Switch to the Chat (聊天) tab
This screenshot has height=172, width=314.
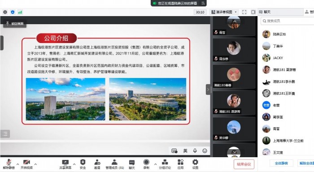(265, 12)
